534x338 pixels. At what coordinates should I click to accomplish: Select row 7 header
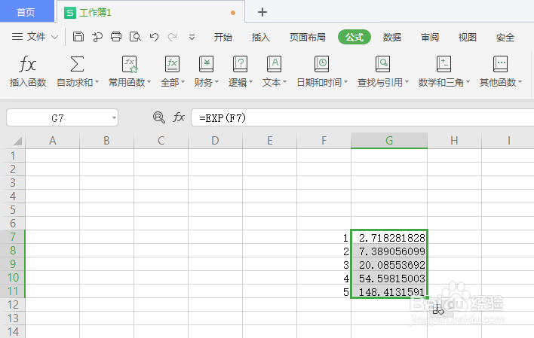click(13, 236)
